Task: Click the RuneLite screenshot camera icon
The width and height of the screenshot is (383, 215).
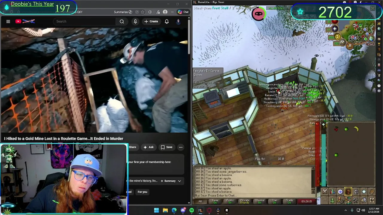Action: click(355, 2)
